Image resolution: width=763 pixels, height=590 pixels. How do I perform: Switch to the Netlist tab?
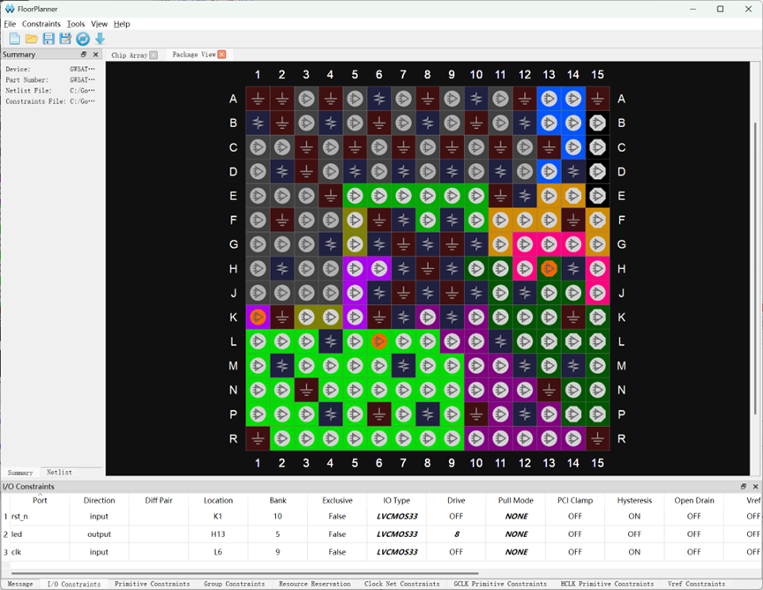point(59,473)
